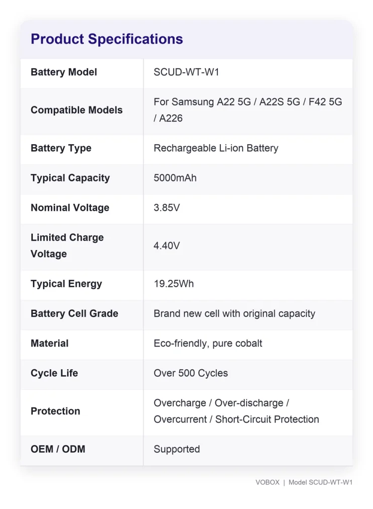Click the 19.25Wh typical energy value
Image resolution: width=373 pixels, height=509 pixels.
coord(174,284)
